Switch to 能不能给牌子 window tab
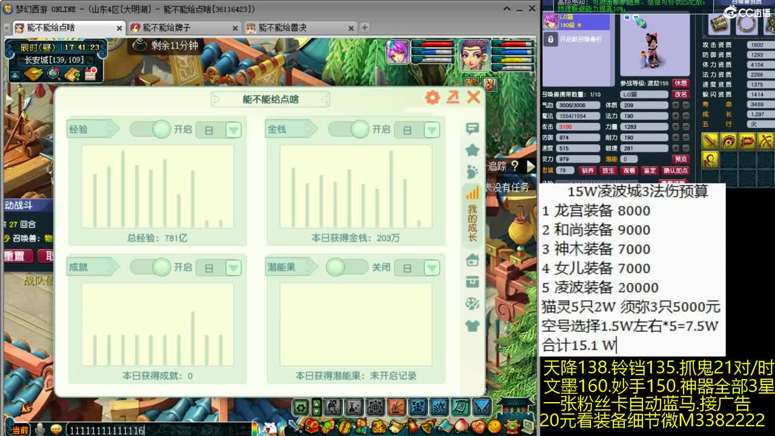This screenshot has width=775, height=436. tap(184, 28)
